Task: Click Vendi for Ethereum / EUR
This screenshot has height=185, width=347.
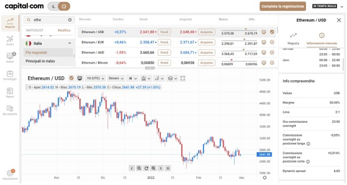Action: tap(164, 42)
